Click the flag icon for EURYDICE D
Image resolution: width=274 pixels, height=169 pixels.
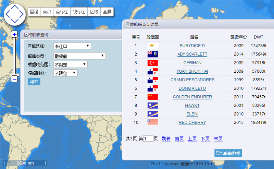152,46
